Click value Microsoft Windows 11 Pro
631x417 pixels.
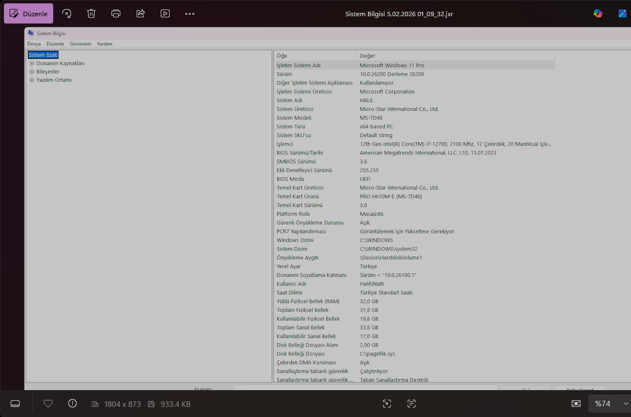pyautogui.click(x=392, y=65)
